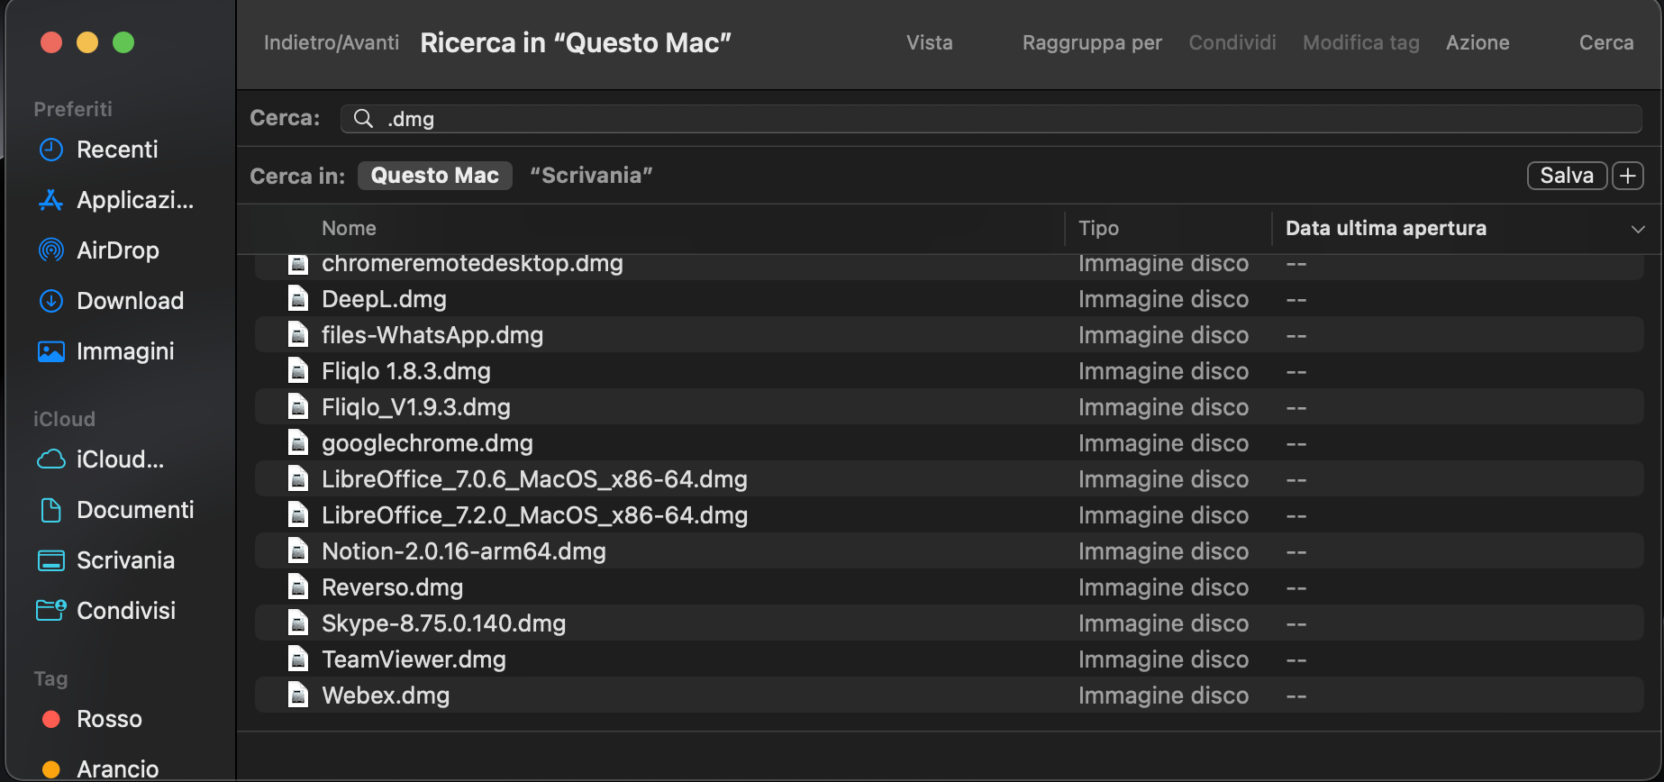Image resolution: width=1664 pixels, height=782 pixels.
Task: Open Applicazioni in the sidebar
Action: coord(117,200)
